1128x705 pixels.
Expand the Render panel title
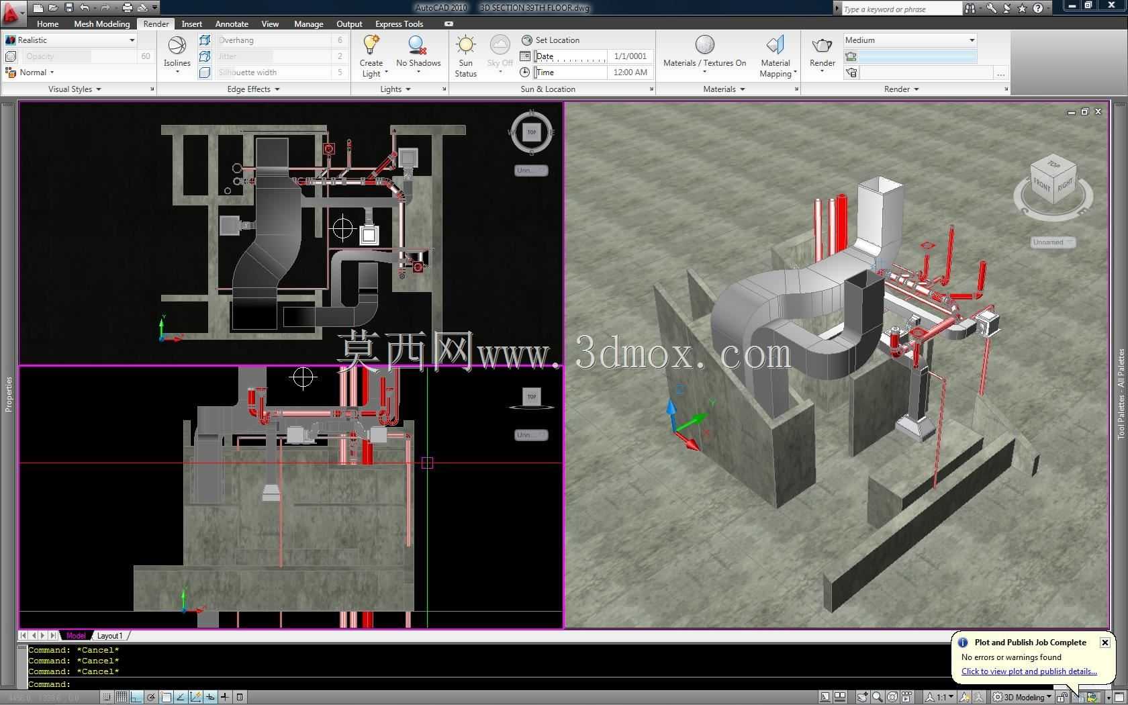(901, 89)
